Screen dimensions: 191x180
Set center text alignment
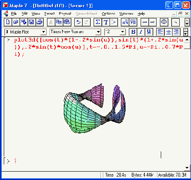168,32
